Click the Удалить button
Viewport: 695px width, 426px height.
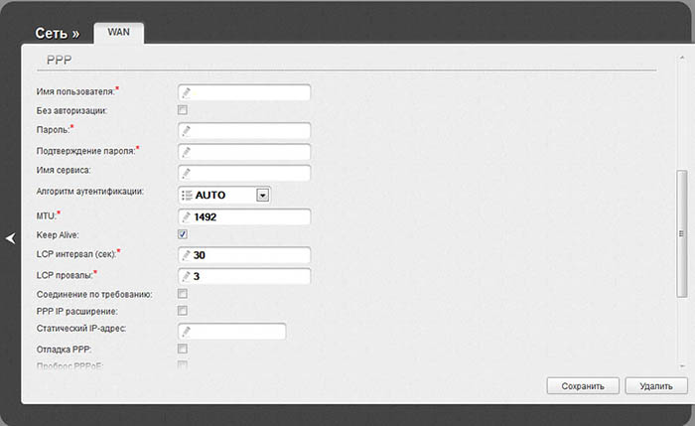656,386
